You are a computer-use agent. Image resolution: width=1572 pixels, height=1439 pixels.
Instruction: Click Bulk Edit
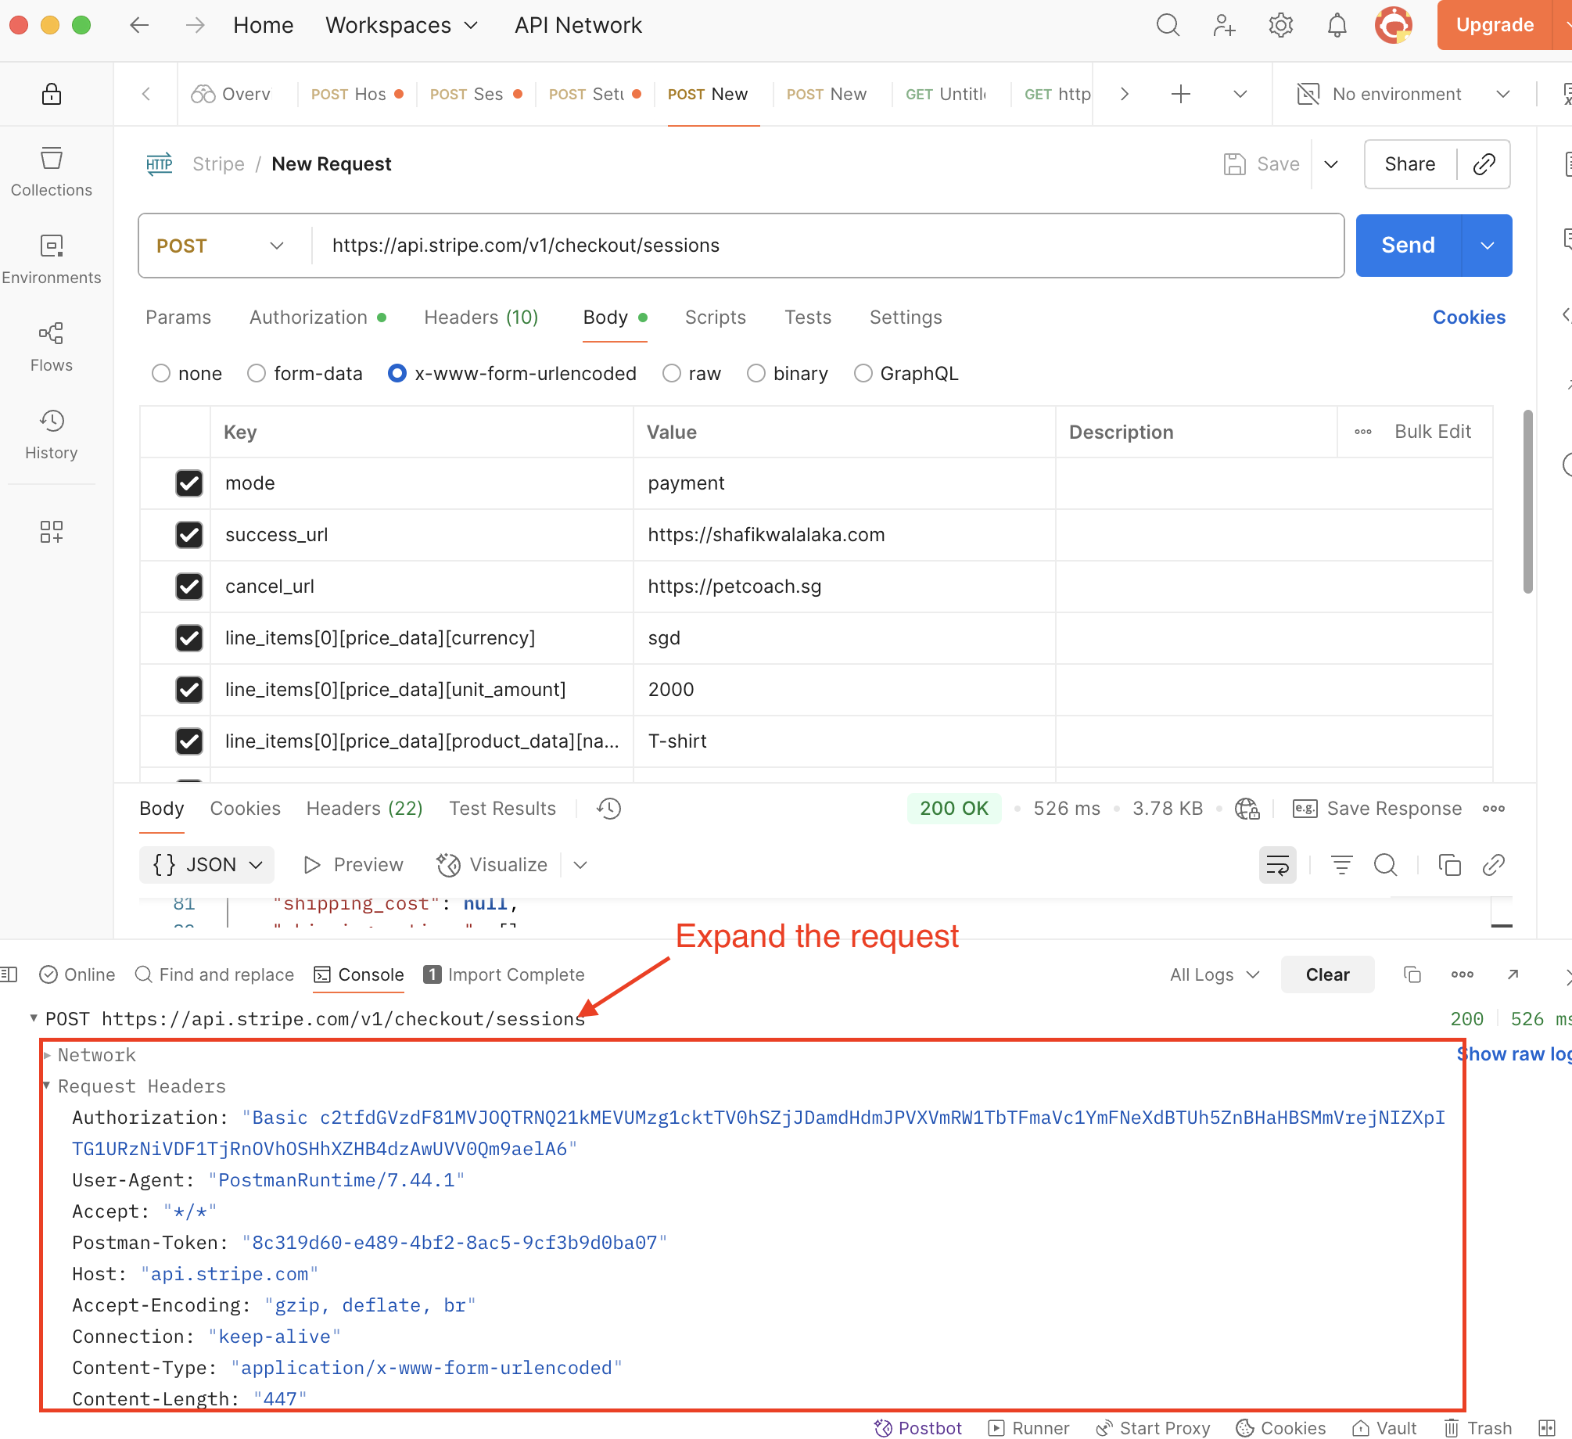click(x=1433, y=432)
